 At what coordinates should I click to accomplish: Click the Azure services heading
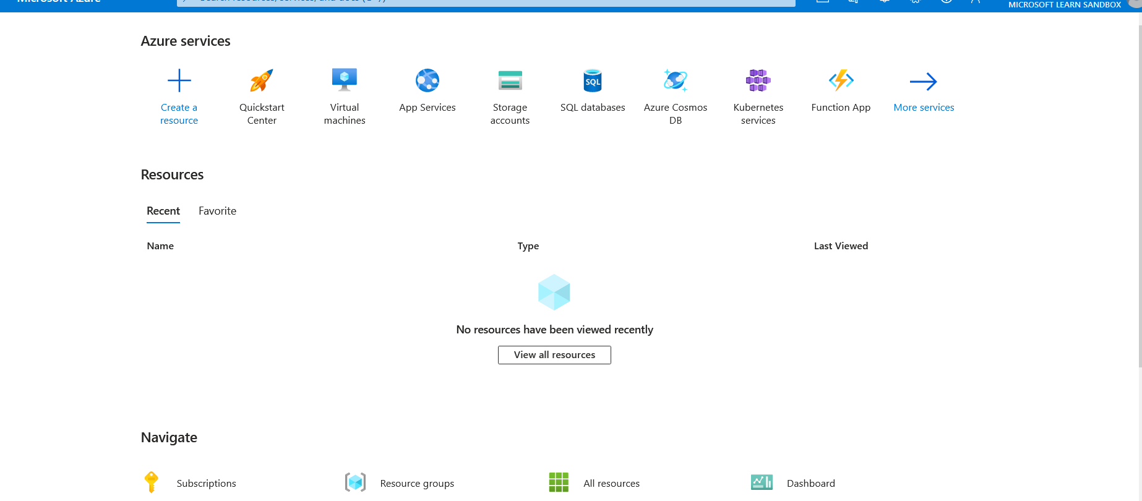coord(186,41)
